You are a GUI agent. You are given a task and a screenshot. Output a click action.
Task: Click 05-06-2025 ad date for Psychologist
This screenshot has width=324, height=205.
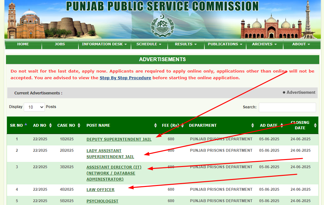tap(269, 201)
